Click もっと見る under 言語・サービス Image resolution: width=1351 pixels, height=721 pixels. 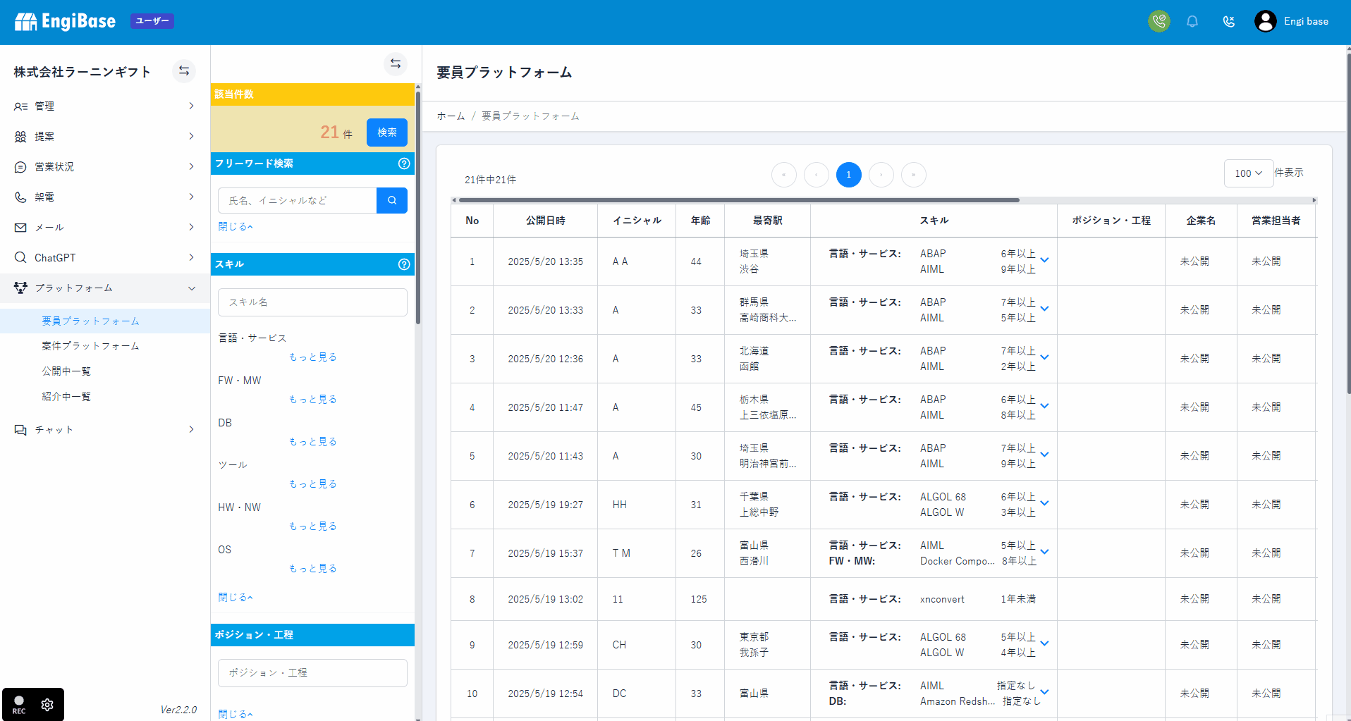click(x=312, y=357)
